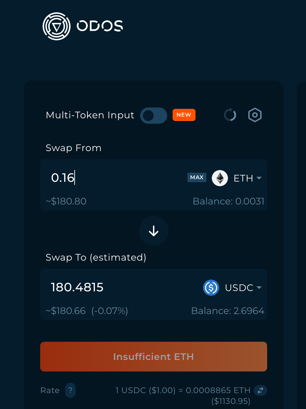Image resolution: width=306 pixels, height=409 pixels.
Task: Click the ODOS circular logo icon
Action: click(56, 26)
